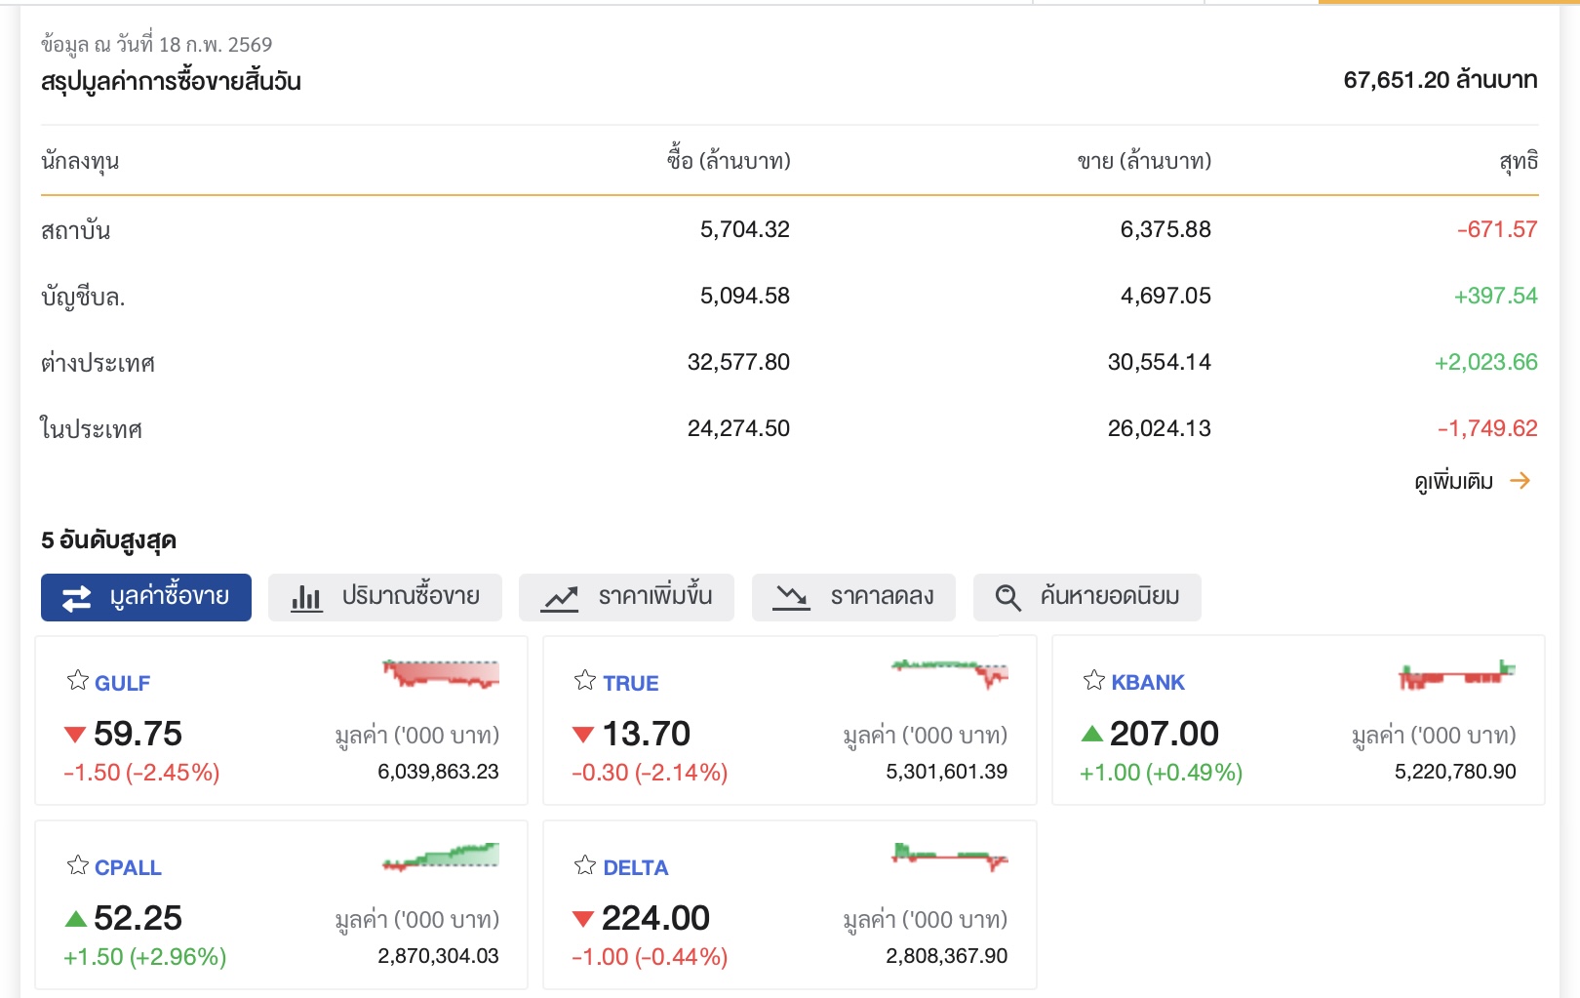The width and height of the screenshot is (1580, 998).
Task: Toggle favorite star for TRUE stock
Action: point(585,681)
